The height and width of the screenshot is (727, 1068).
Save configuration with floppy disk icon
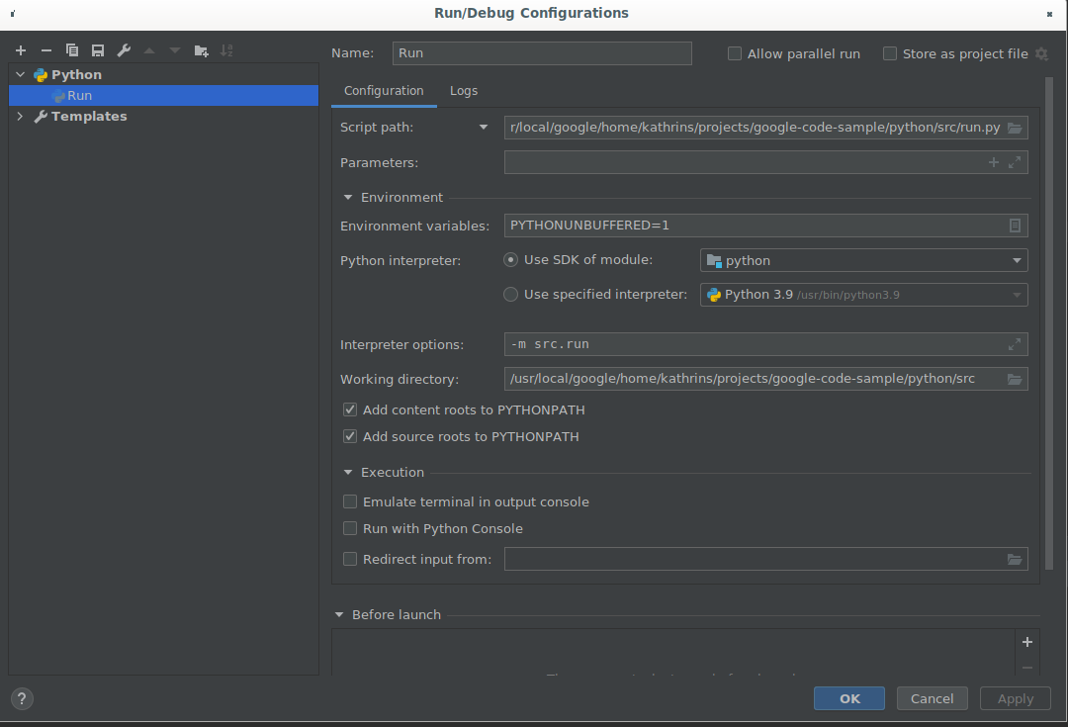coord(97,50)
